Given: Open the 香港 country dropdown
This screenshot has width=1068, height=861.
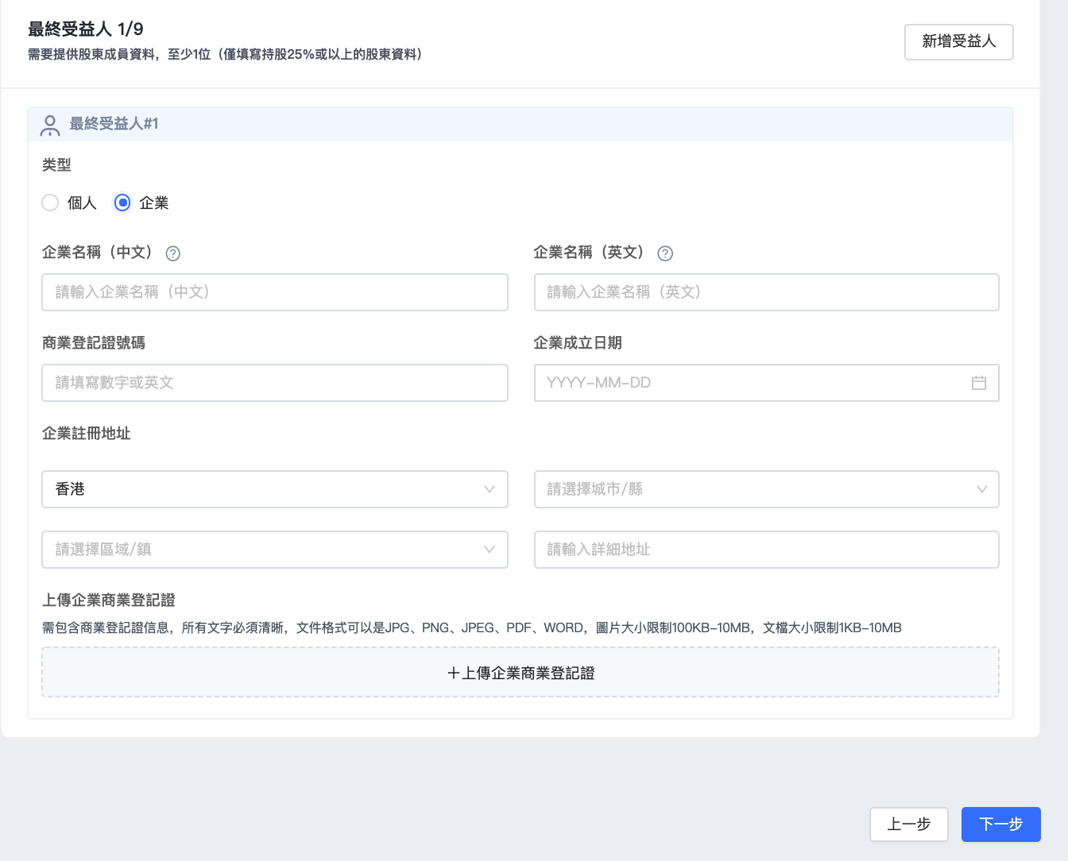Looking at the screenshot, I should coord(275,489).
